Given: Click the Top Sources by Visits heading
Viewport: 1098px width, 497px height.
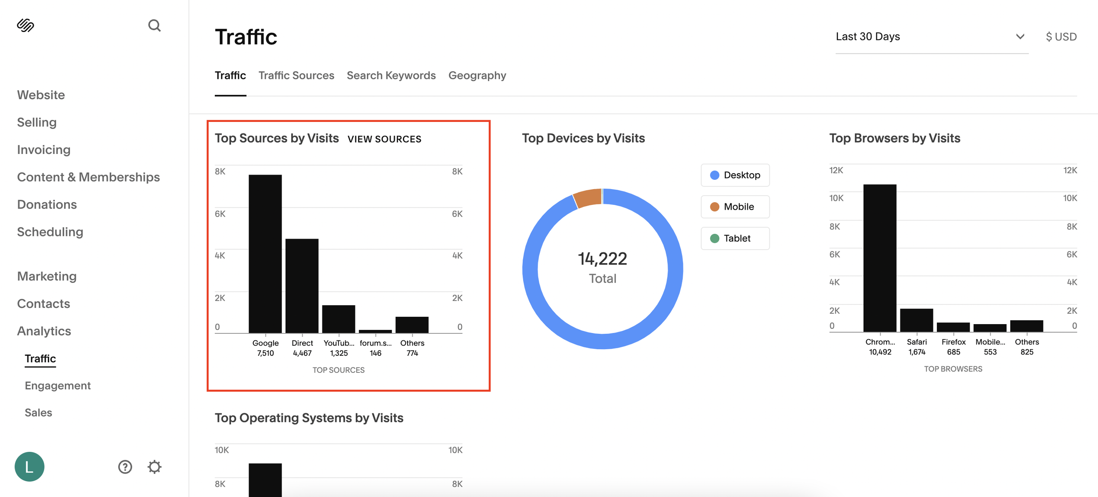Looking at the screenshot, I should 277,139.
